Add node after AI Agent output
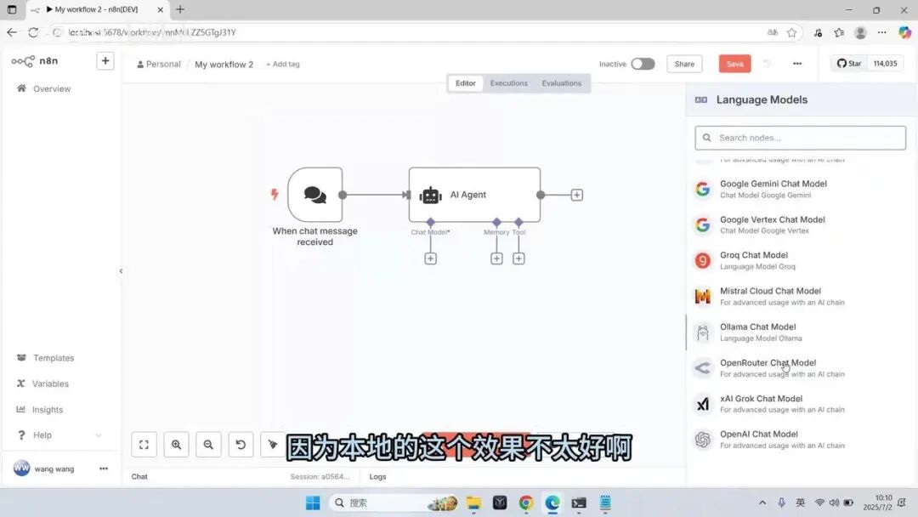 click(x=576, y=195)
